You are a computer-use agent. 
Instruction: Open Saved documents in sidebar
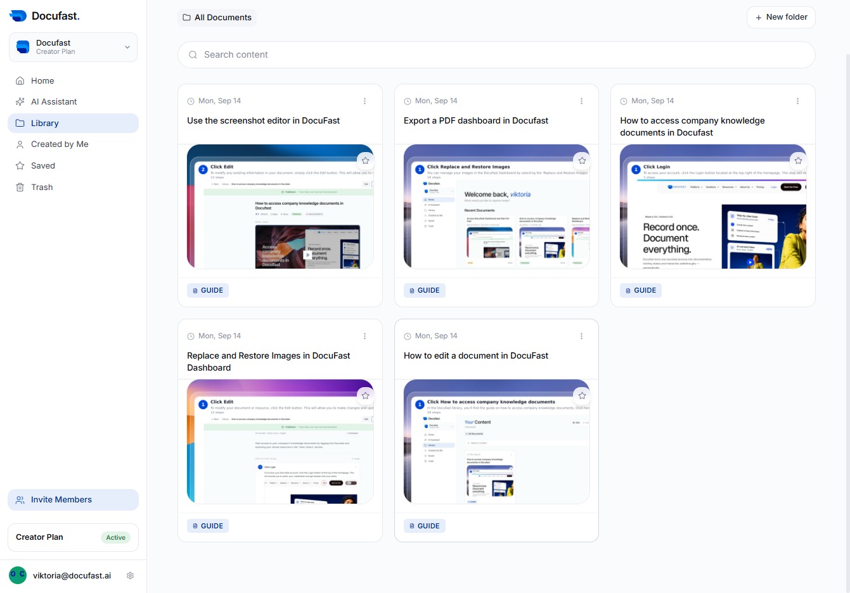[73, 165]
